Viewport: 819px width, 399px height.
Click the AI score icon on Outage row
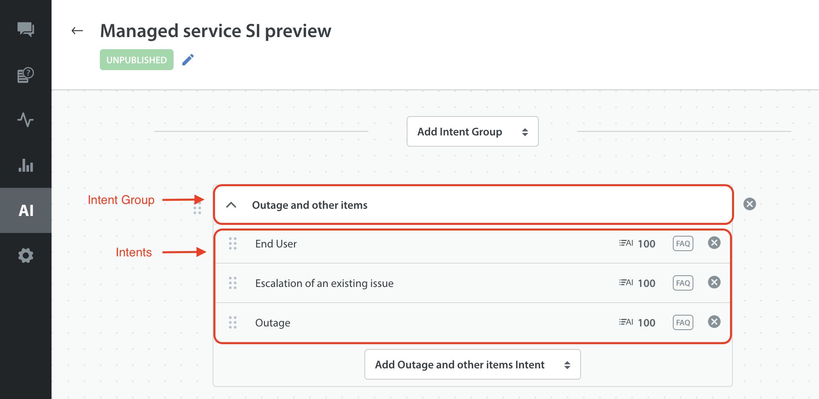626,322
